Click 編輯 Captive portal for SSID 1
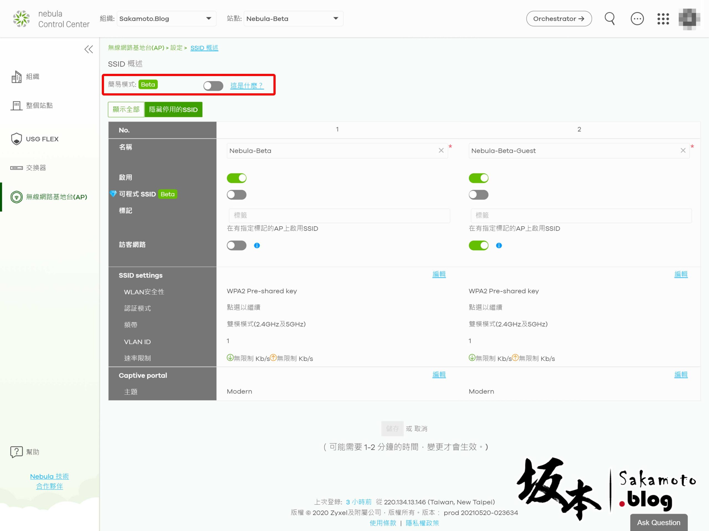This screenshot has height=531, width=709. point(439,374)
